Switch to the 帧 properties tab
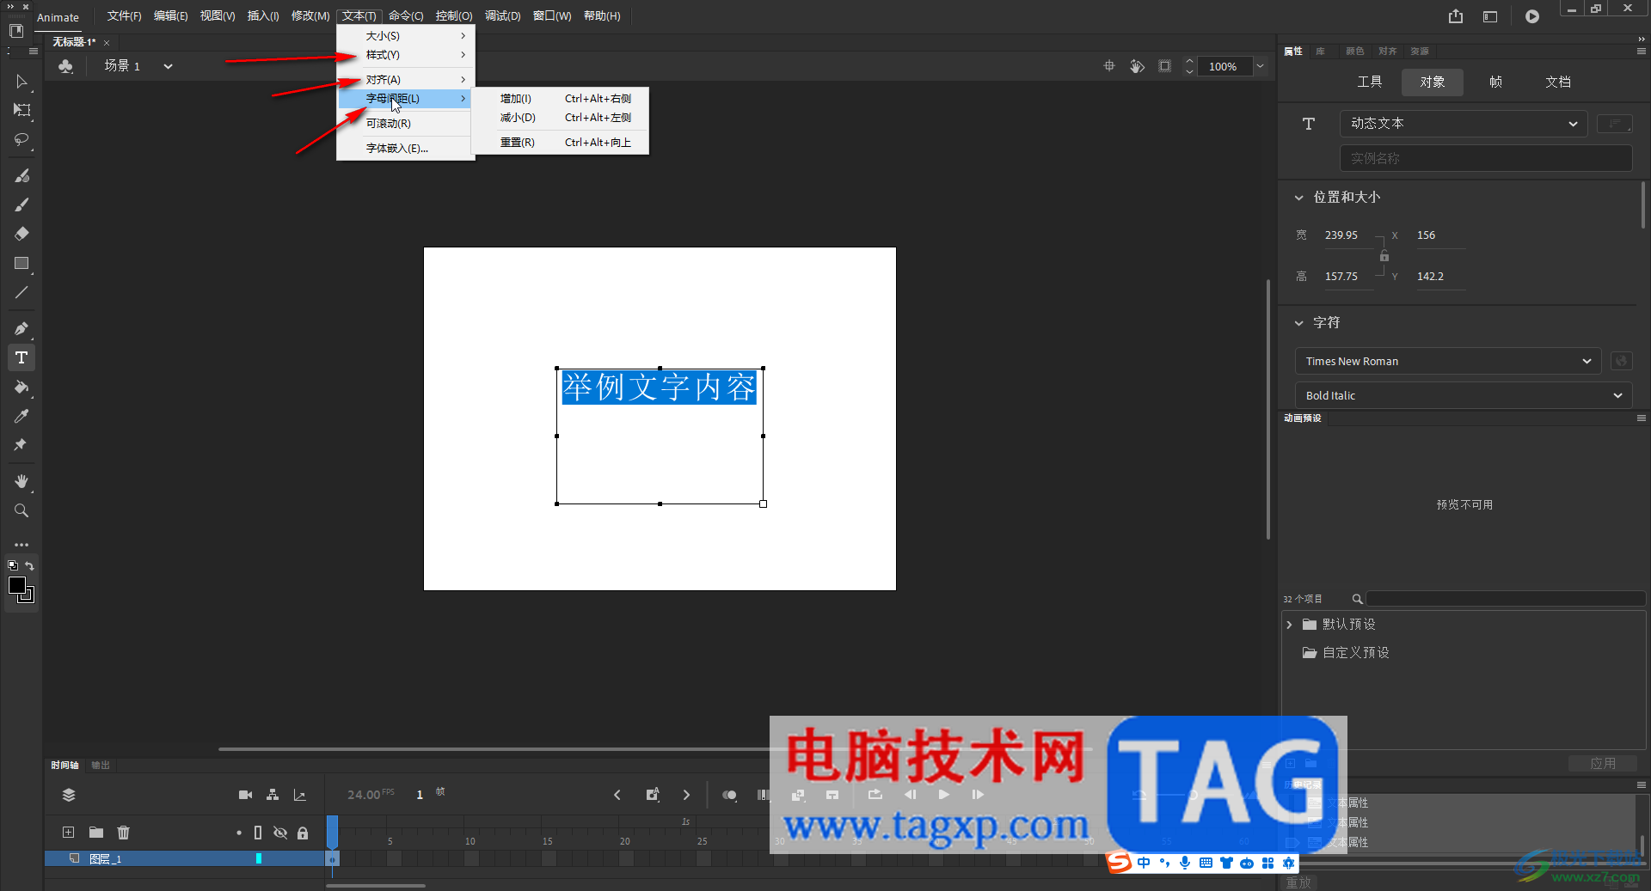The width and height of the screenshot is (1651, 891). pyautogui.click(x=1495, y=82)
